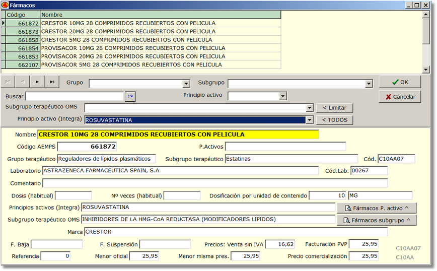Click the list scrollbar up arrow
Screen dimensions: 437x271
point(426,14)
